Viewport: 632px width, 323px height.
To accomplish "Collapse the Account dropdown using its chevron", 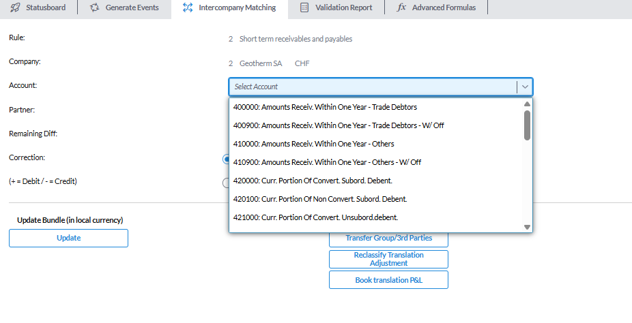I will pos(524,87).
